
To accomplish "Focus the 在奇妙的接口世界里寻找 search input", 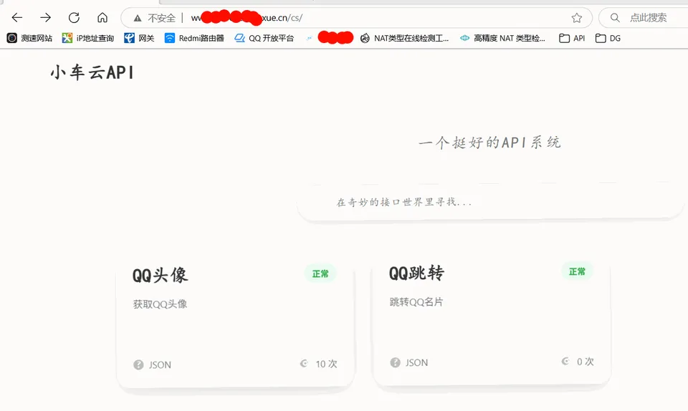I will [490, 201].
